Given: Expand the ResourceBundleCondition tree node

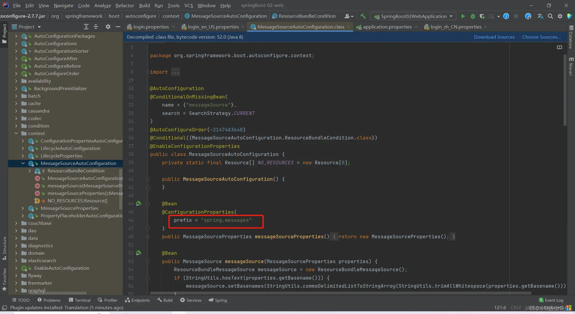Looking at the screenshot, I should [x=30, y=171].
